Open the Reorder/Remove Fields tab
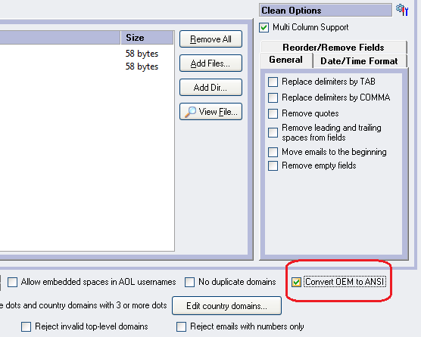The width and height of the screenshot is (421, 337). click(333, 47)
